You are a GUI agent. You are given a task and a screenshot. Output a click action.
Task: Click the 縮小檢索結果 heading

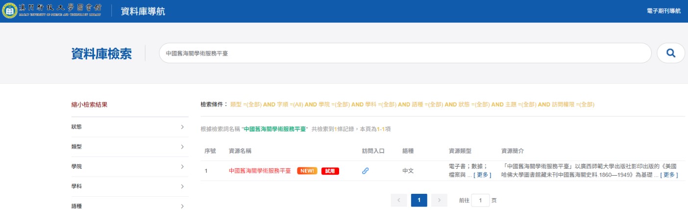coord(89,105)
